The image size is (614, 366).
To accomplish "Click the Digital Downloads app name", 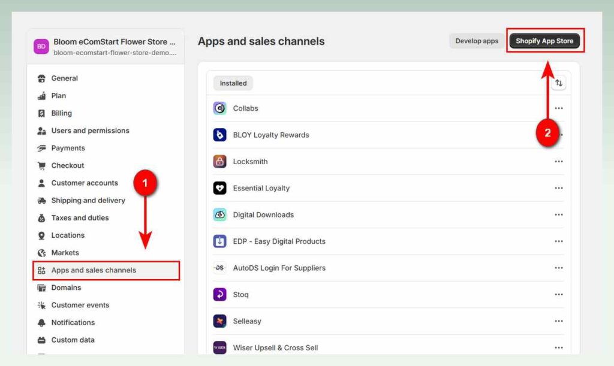I will [263, 214].
